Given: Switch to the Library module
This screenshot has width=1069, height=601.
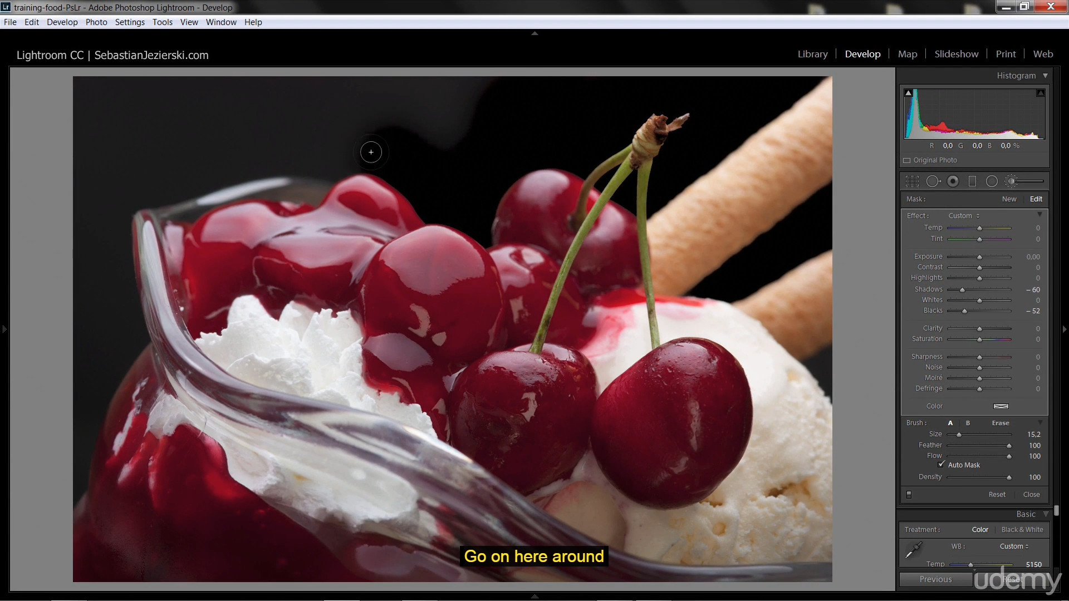Looking at the screenshot, I should tap(812, 54).
